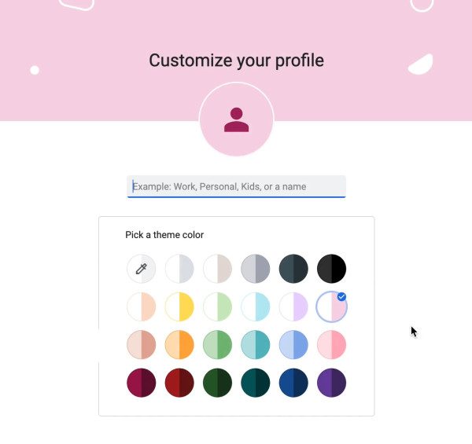Screen dimensions: 472x444
Task: Choose the dark red theme color
Action: (179, 383)
